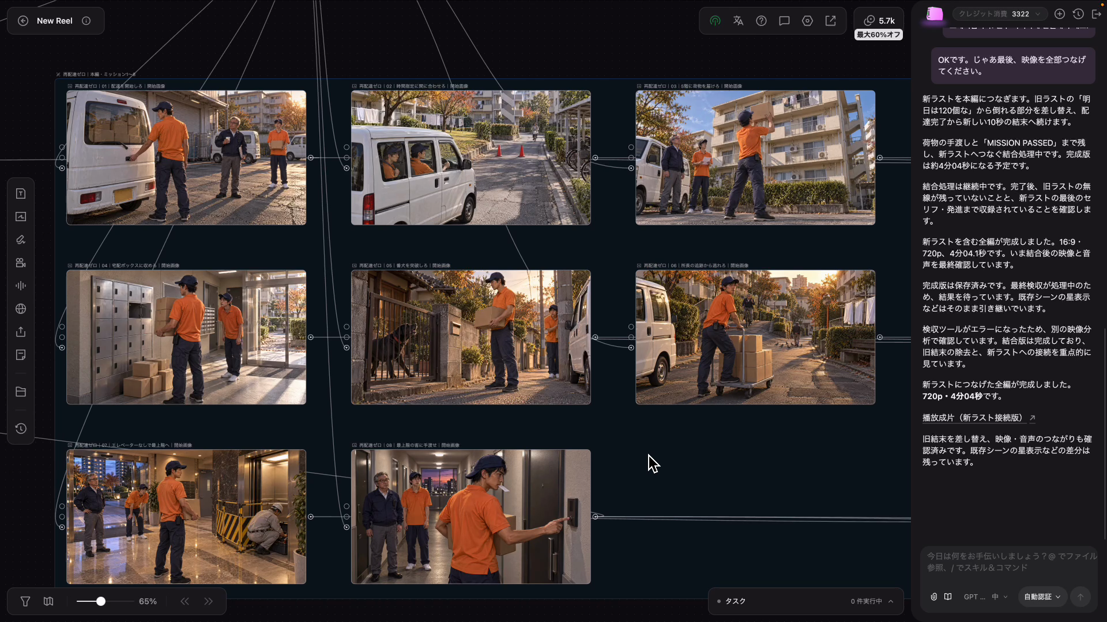
Task: Click the 5.7k credits button
Action: (879, 21)
